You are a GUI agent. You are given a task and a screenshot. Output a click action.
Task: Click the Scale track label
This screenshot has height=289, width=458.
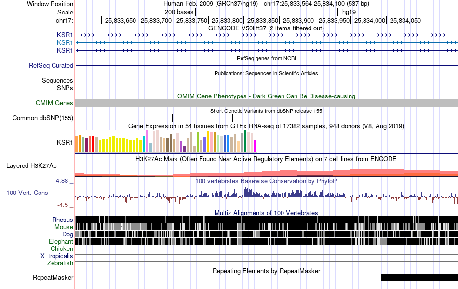click(65, 12)
